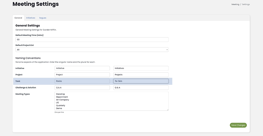This screenshot has height=136, width=263.
Task: Click the plural Challenge & Solution field
Action: click(141, 87)
